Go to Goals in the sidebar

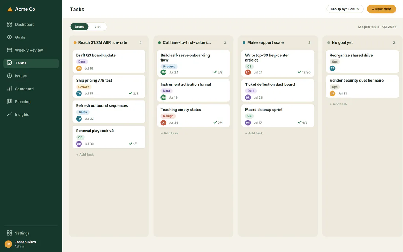point(31,37)
